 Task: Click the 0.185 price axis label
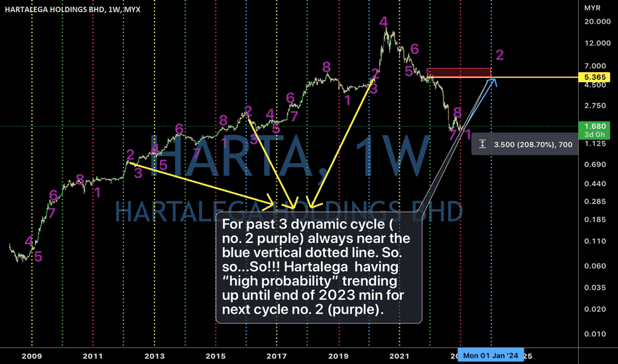tap(595, 220)
